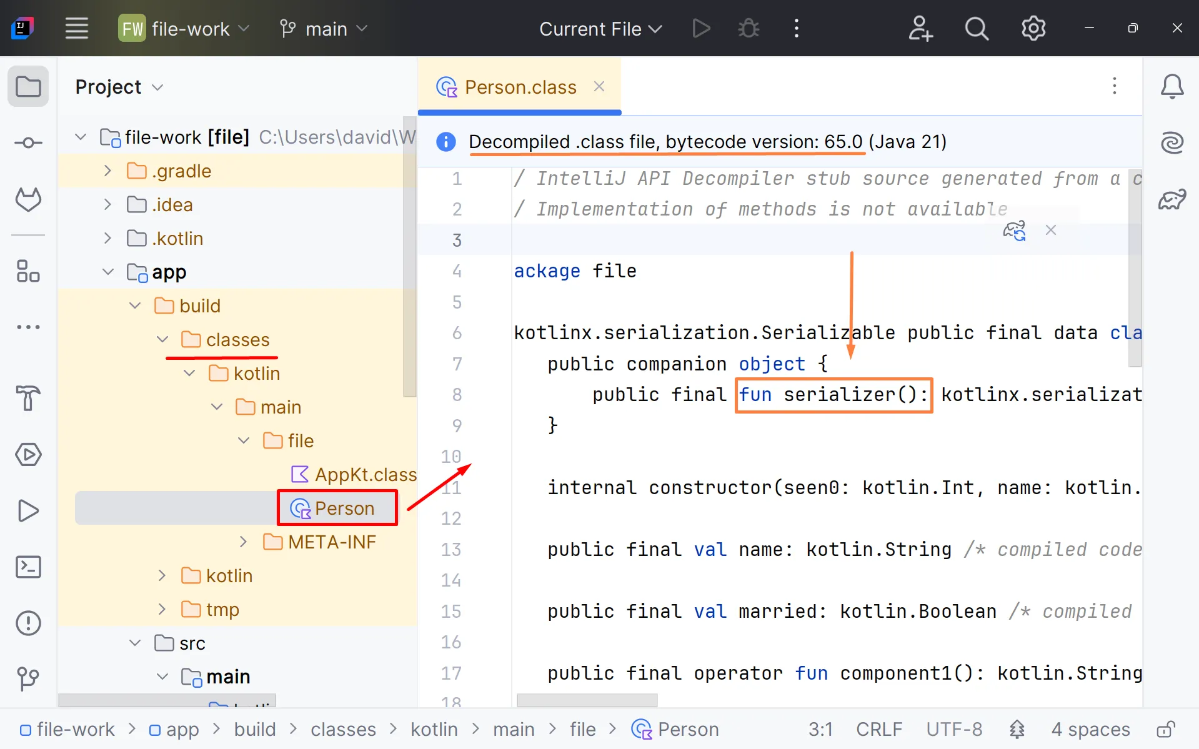Image resolution: width=1199 pixels, height=749 pixels.
Task: Collapse the classes folder in tree
Action: (162, 340)
